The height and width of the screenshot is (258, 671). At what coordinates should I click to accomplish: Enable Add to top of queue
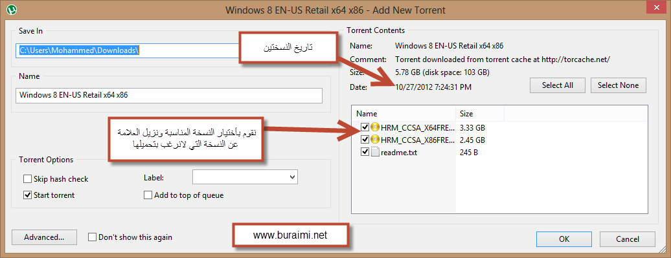148,195
